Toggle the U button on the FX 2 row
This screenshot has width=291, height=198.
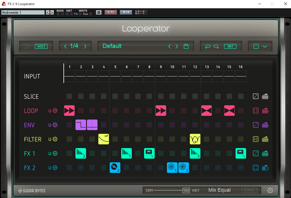50,168
